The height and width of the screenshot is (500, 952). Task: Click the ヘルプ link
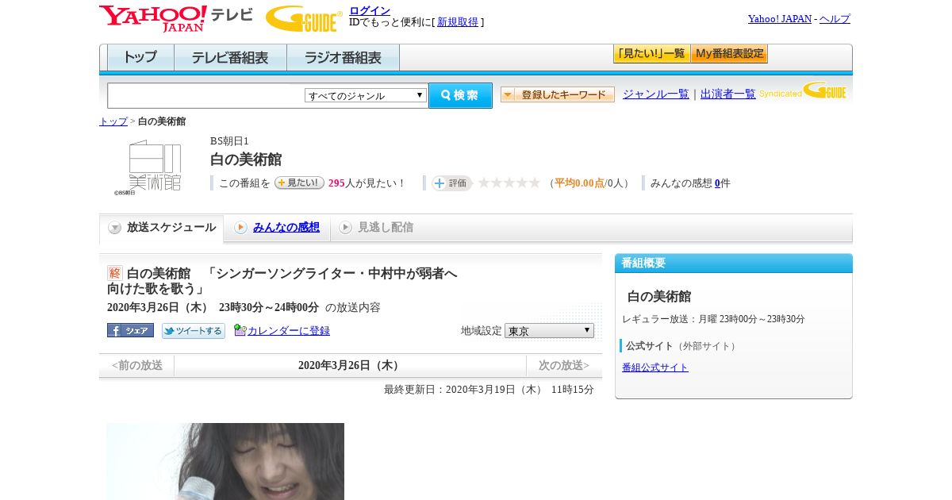[x=835, y=18]
